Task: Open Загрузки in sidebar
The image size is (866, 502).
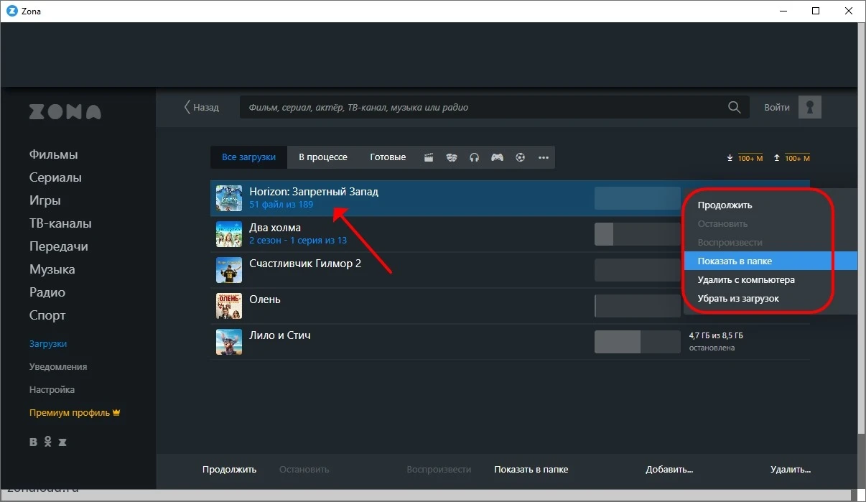Action: [48, 343]
